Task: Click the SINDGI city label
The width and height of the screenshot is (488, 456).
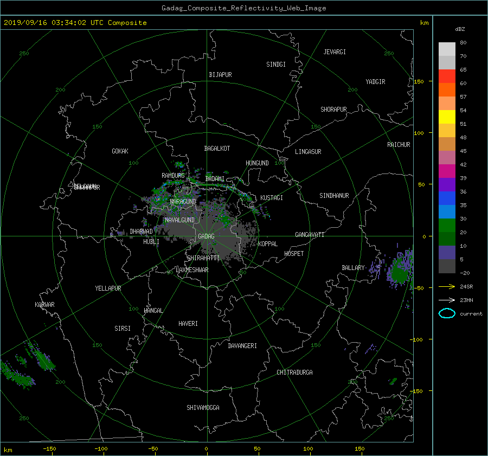Action: (x=276, y=65)
